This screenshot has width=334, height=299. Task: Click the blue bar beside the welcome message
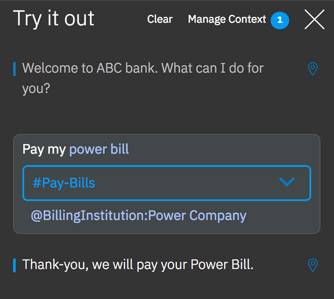point(14,69)
